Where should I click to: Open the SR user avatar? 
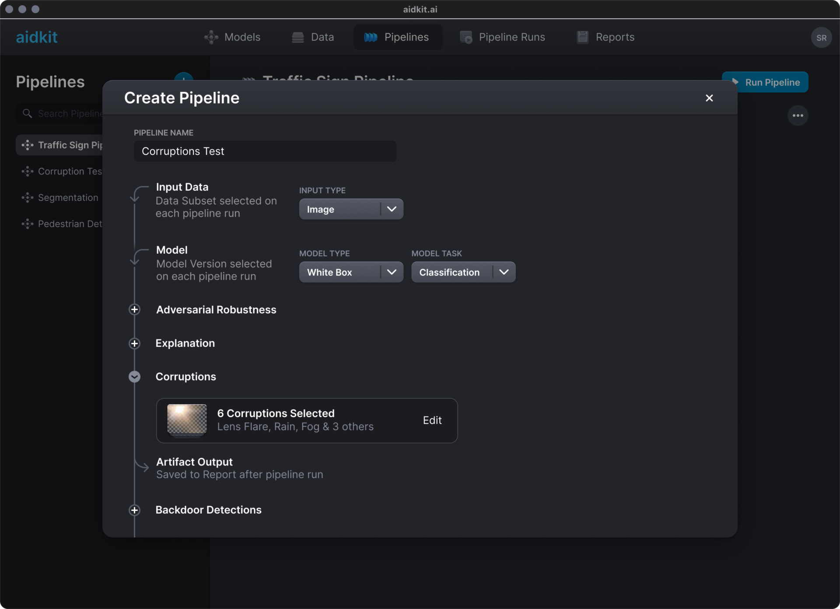[x=821, y=38]
